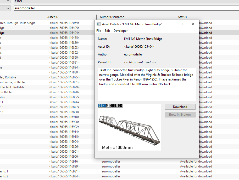
Task: Click Available for download in kuid 116916 row
Action: coord(196,162)
